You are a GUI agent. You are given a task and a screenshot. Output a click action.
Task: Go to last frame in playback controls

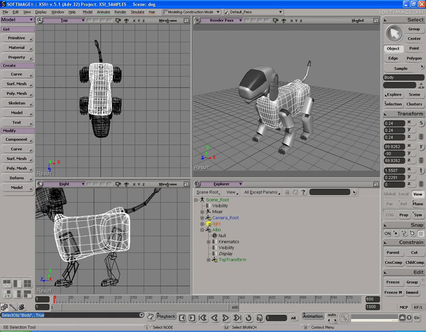coord(237,318)
